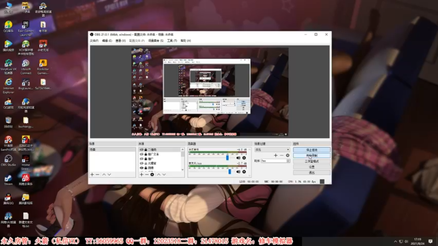Open source properties gear below sources list
This screenshot has height=246, width=438.
(152, 174)
